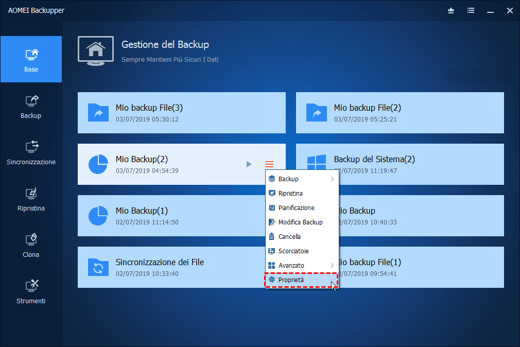Select Proprietà in the context menu
520x347 pixels.
pos(301,280)
